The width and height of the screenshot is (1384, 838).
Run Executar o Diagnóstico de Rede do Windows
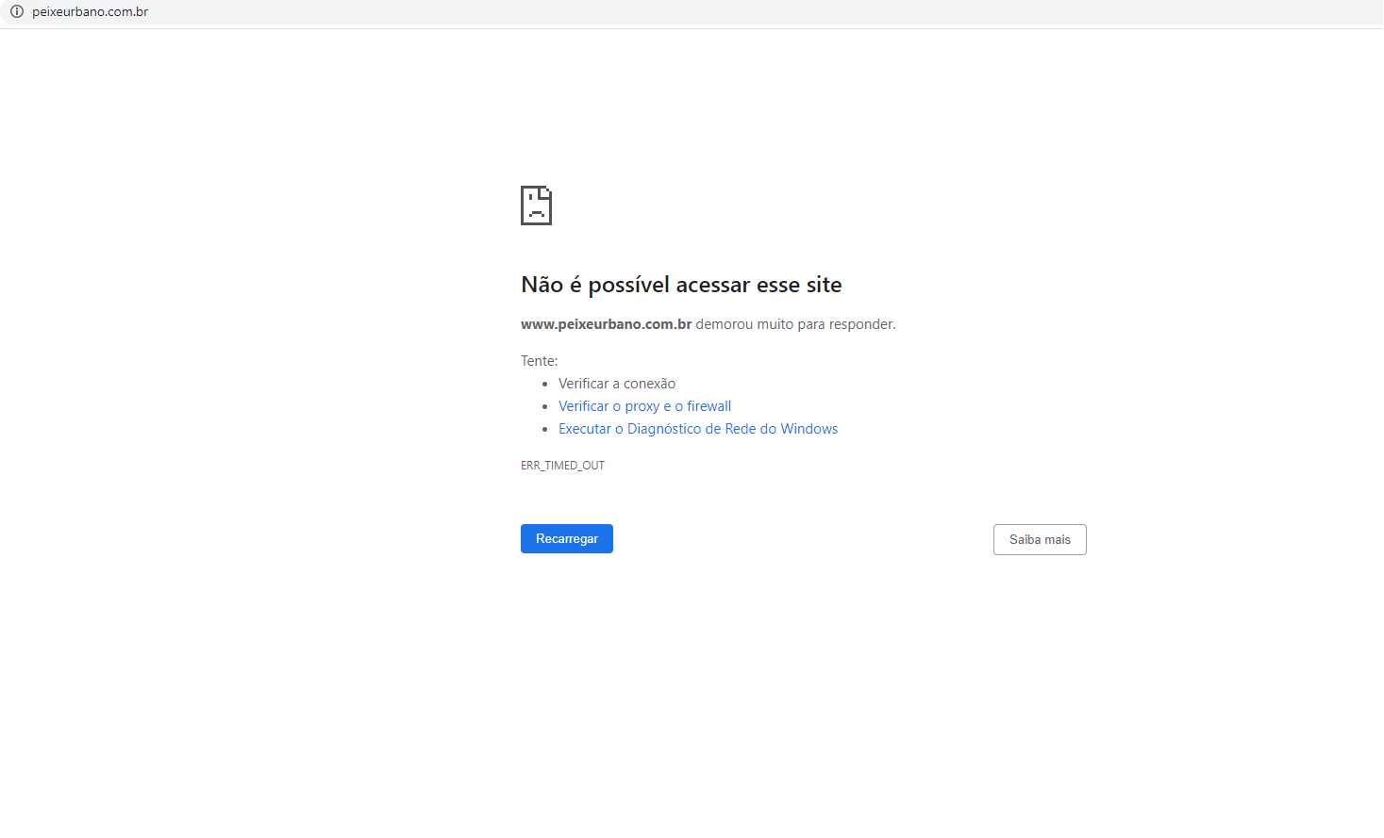[x=697, y=429]
